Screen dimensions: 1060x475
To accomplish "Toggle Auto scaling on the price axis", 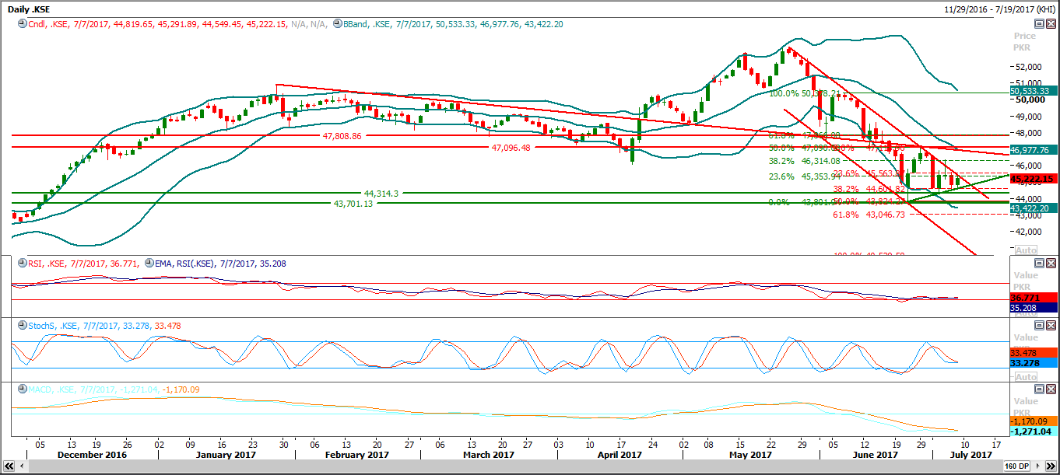I will pyautogui.click(x=1026, y=250).
